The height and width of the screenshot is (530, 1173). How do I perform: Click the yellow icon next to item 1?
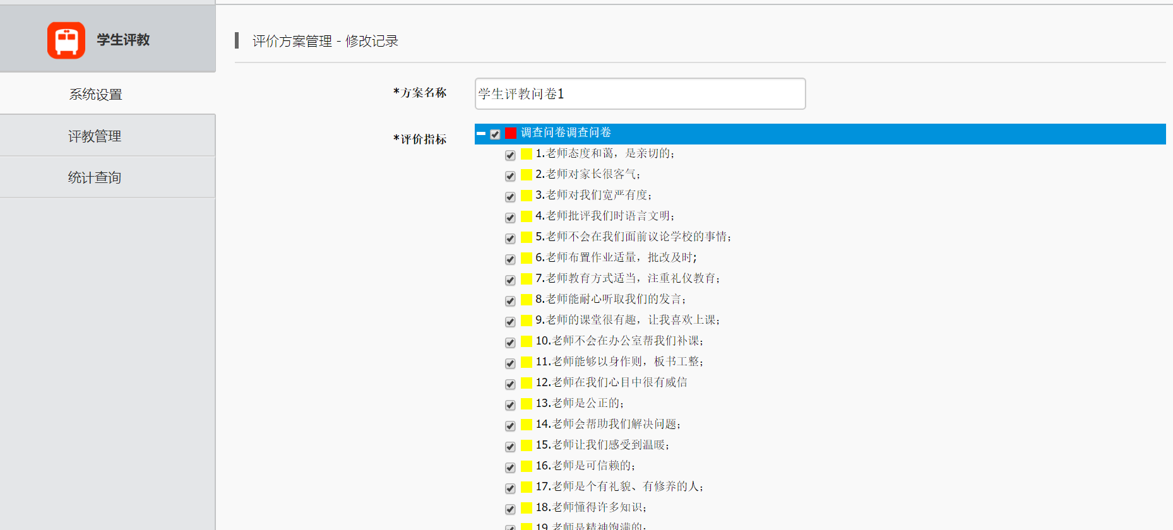click(x=527, y=154)
